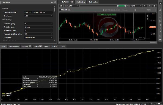Viewport: 163px width, 105px height.
Task: Select the Fibonacci fan drawing tool
Action: pyautogui.click(x=160, y=25)
